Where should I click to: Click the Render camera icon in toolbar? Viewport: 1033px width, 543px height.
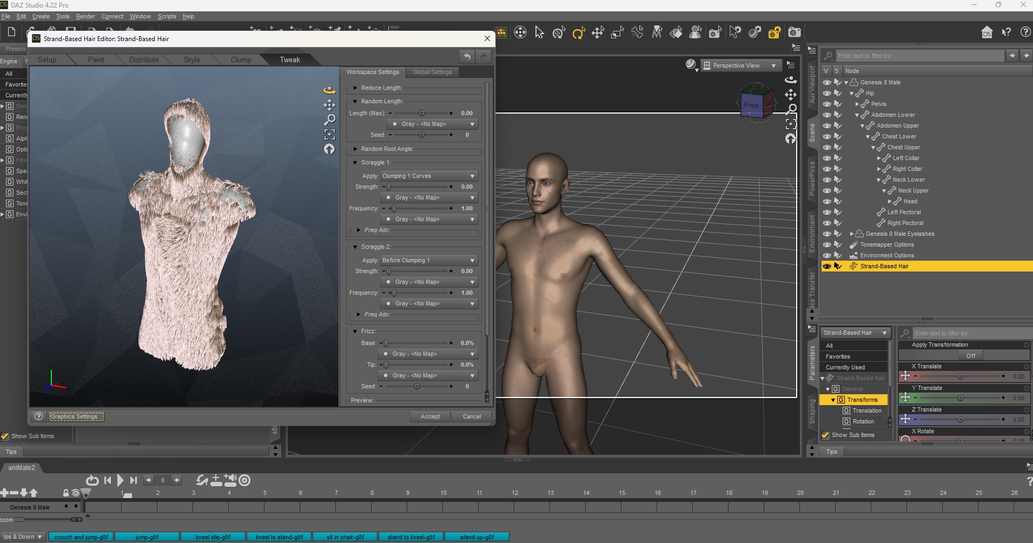point(794,32)
